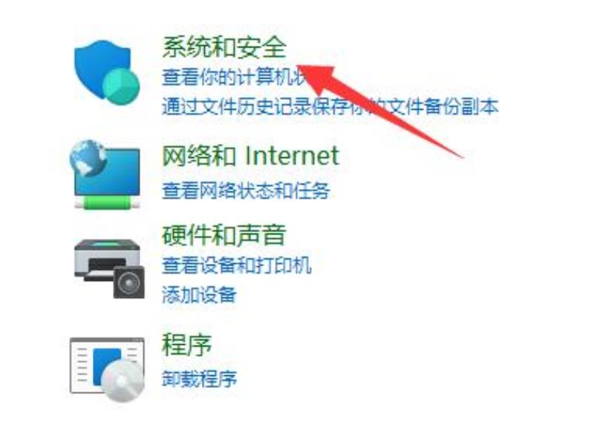Click the green network cable under the monitor
Viewport: 594px width, 422px height.
coord(107,203)
